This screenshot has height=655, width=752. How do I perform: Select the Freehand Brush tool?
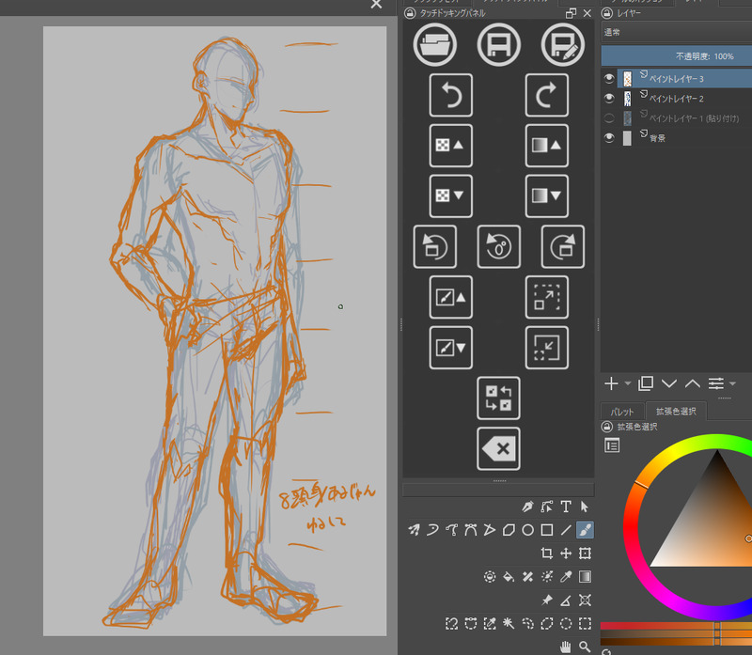[x=584, y=530]
